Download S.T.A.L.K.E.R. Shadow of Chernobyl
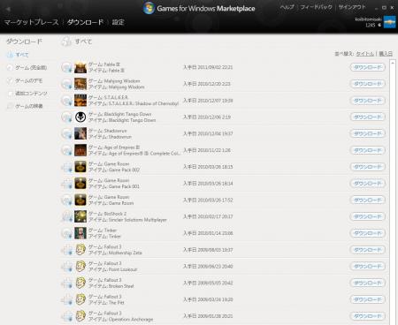Image resolution: width=398 pixels, height=325 pixels. tap(368, 101)
